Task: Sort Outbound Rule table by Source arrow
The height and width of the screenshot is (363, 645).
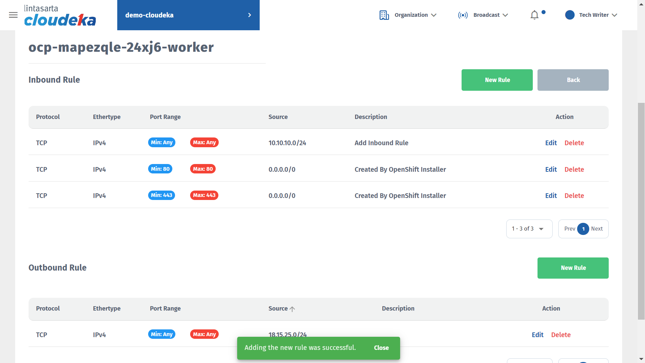Action: [292, 309]
